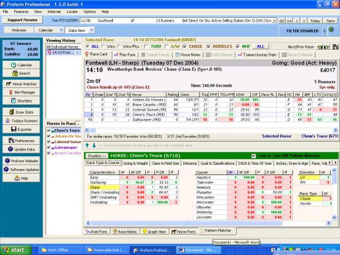
Task: Switch to the Horse Notes tab
Action: coord(188,55)
